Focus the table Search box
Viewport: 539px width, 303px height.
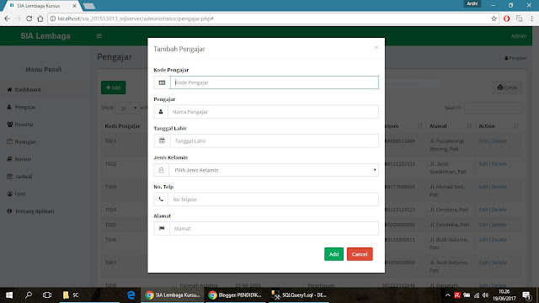493,108
